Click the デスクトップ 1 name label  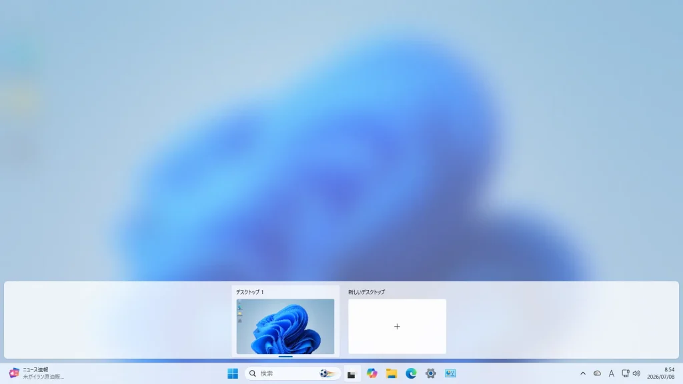click(249, 292)
